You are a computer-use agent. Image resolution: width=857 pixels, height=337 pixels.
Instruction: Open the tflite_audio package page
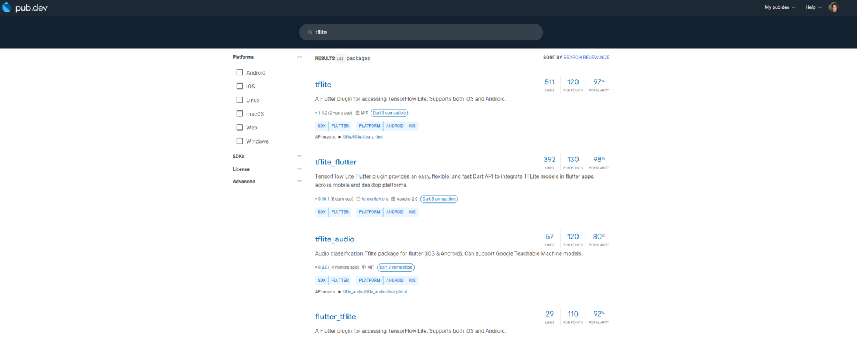(x=335, y=239)
